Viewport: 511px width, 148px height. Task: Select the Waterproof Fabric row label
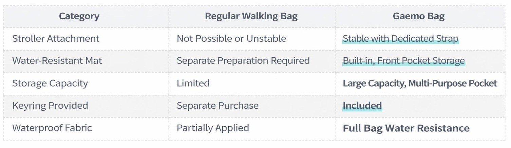[52, 128]
